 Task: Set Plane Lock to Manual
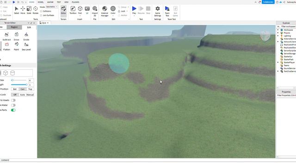click(x=30, y=95)
